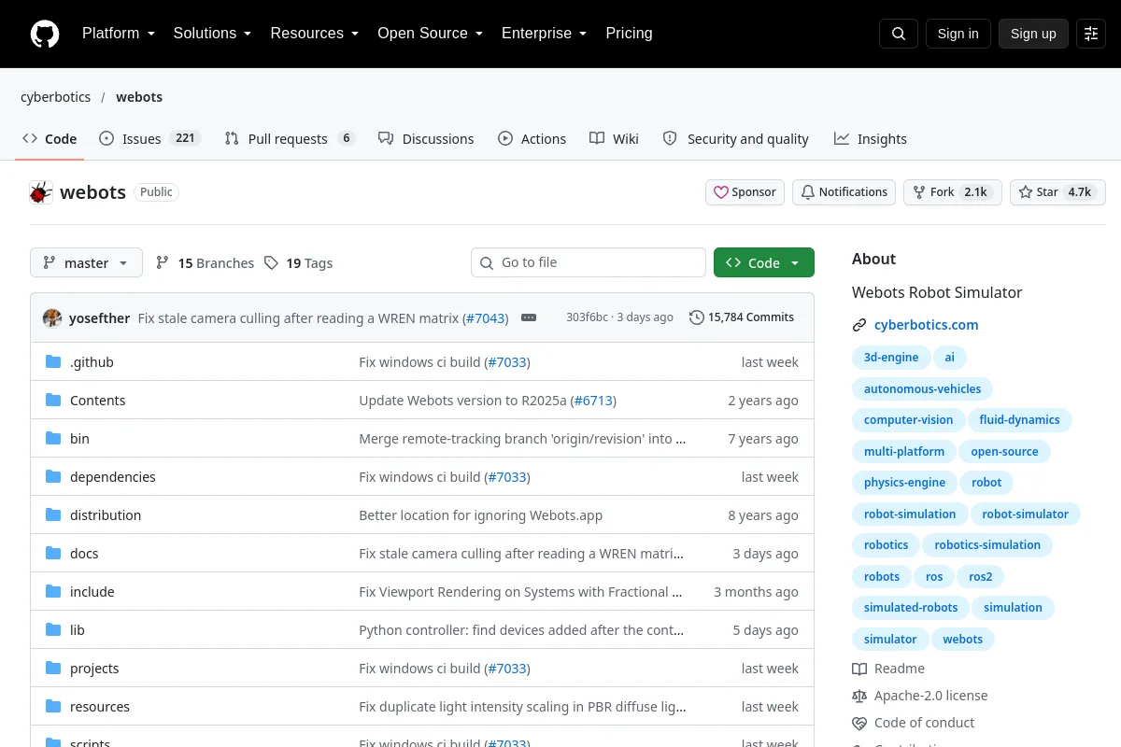Click the ros2 topic tag
Viewport: 1121px width, 747px height.
(x=980, y=577)
